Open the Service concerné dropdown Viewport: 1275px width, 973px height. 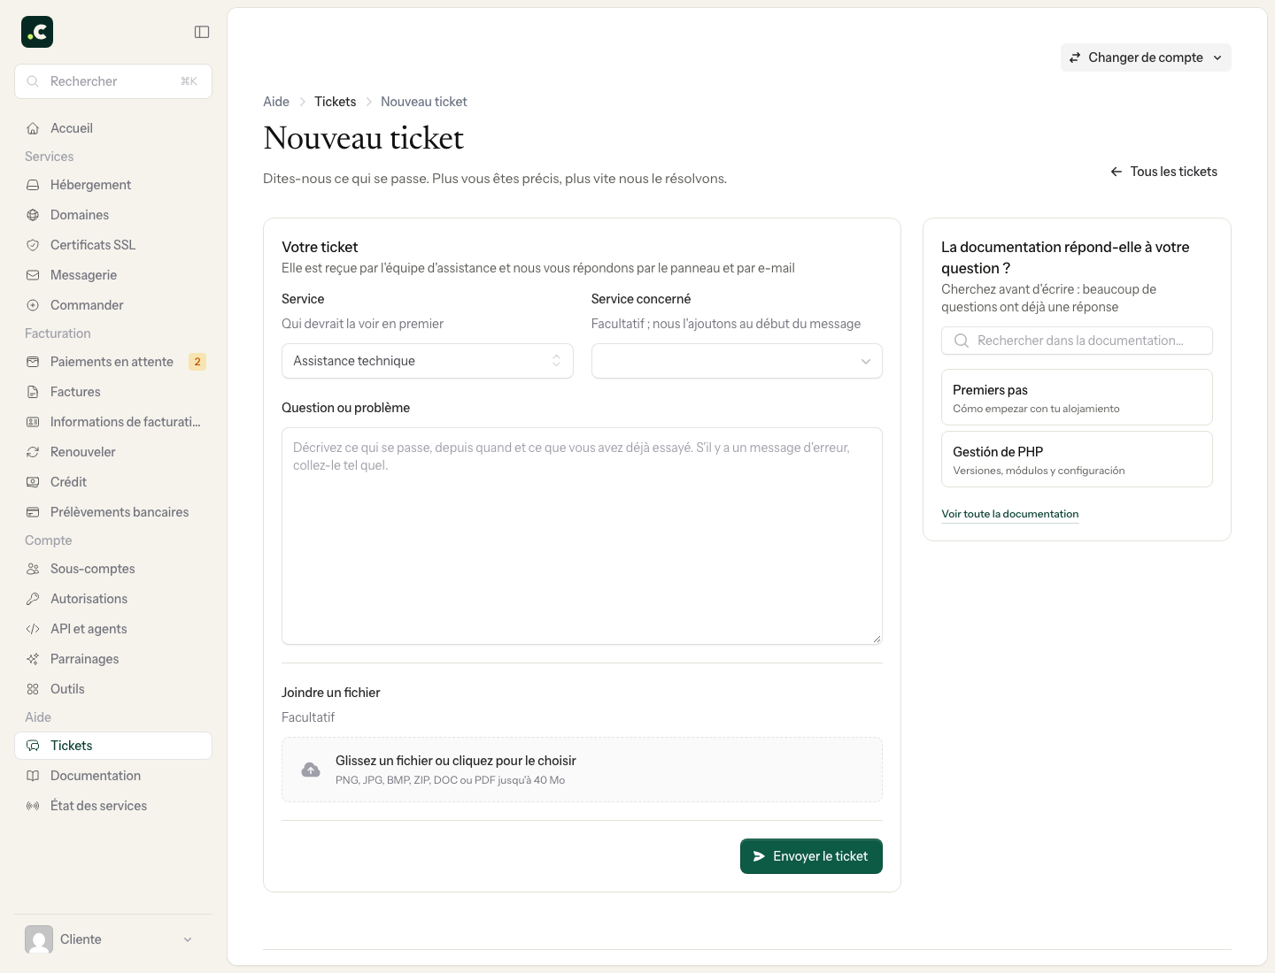[737, 361]
